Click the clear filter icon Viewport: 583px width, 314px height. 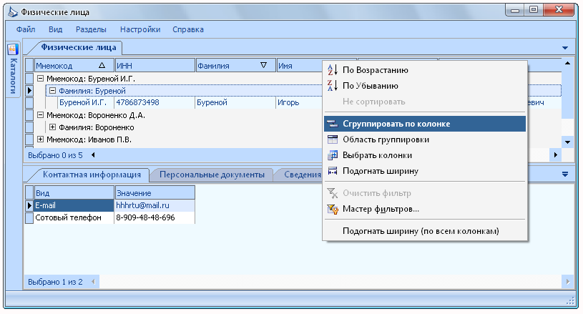pyautogui.click(x=332, y=193)
